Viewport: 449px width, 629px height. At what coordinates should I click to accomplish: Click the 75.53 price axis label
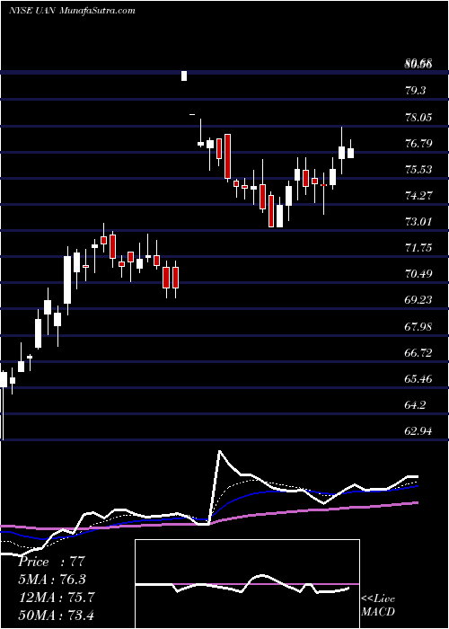click(418, 169)
